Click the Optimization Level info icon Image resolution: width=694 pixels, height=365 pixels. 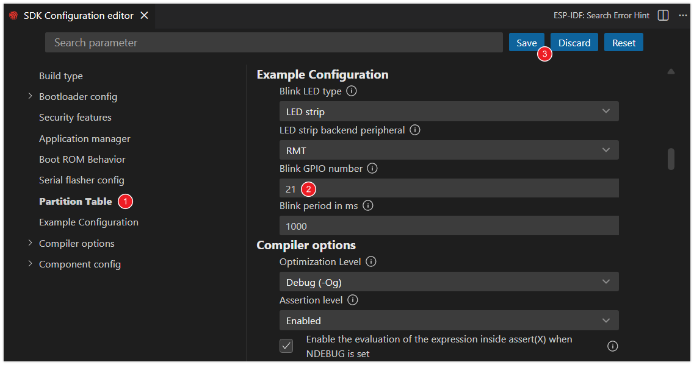tap(372, 261)
